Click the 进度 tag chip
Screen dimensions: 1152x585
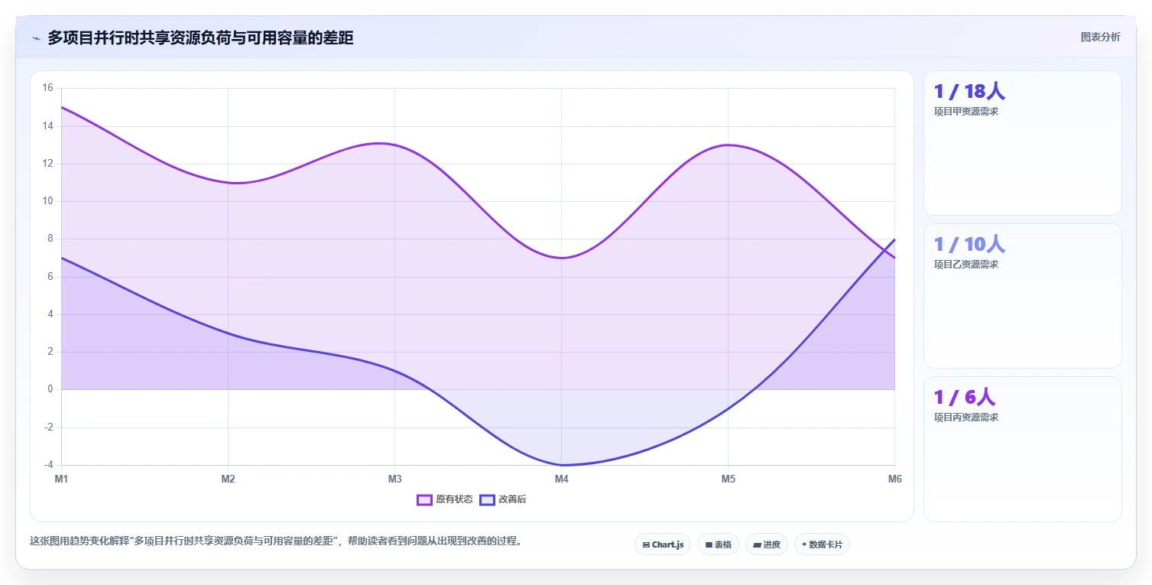pos(767,544)
